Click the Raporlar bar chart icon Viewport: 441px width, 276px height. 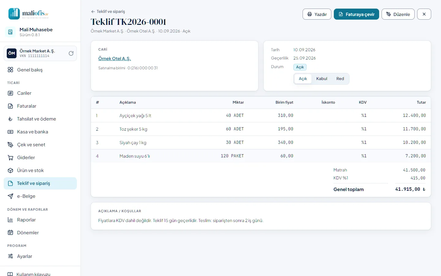coord(10,220)
